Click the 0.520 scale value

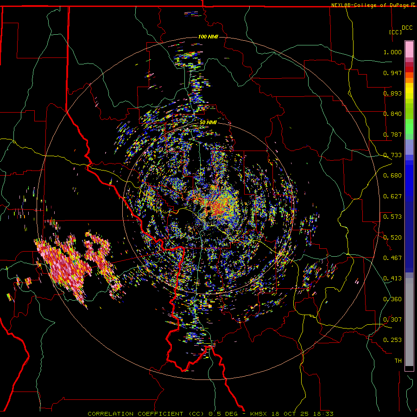392,237
